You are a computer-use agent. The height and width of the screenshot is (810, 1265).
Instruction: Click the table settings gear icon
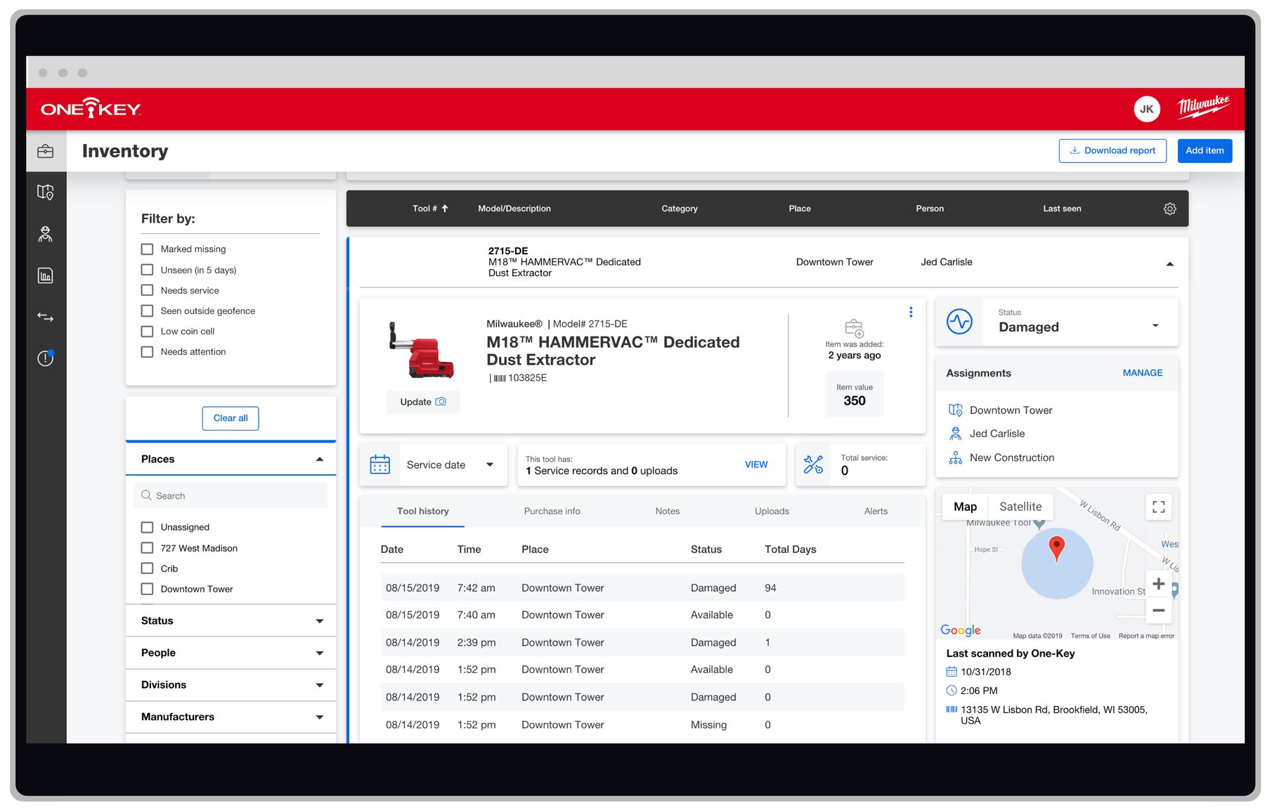point(1169,208)
